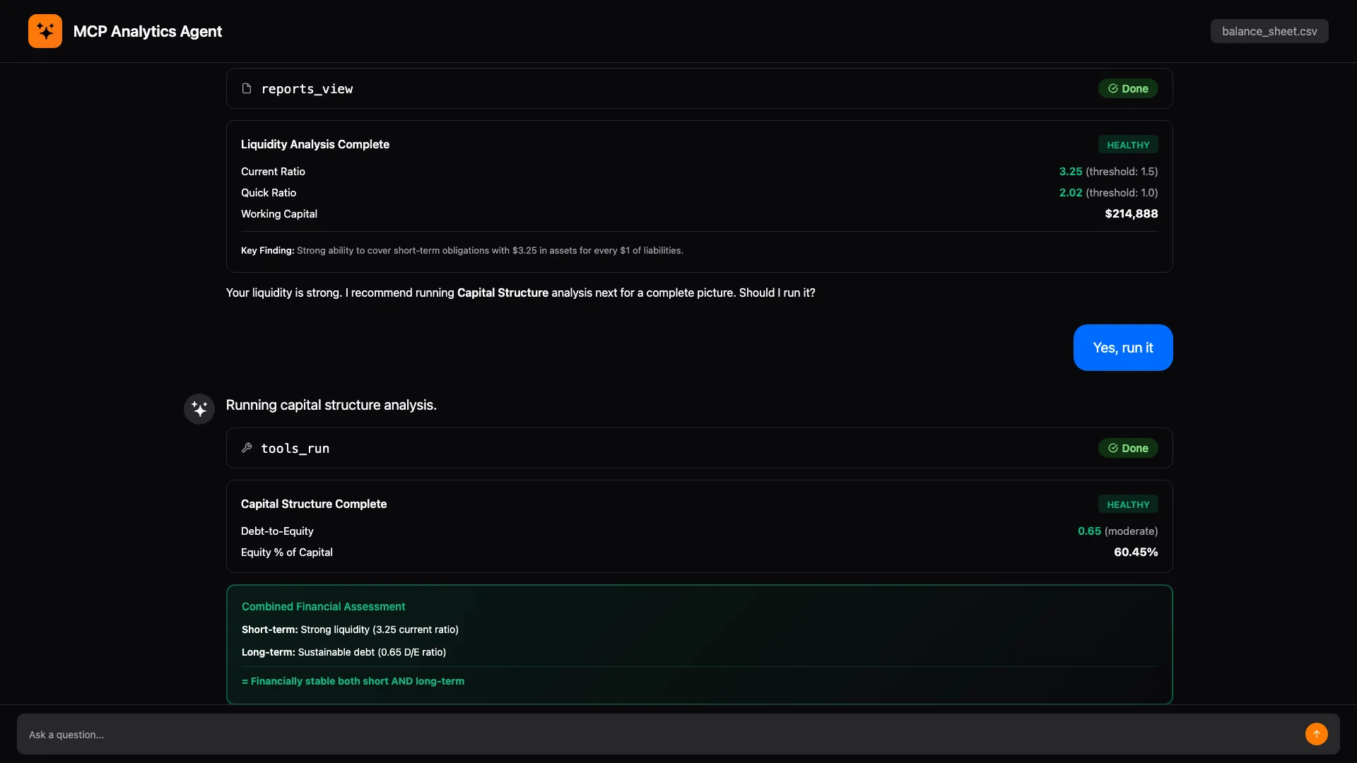Screen dimensions: 1357x763
Task: Click the Liquidity Analysis Complete heading
Action: pyautogui.click(x=315, y=144)
